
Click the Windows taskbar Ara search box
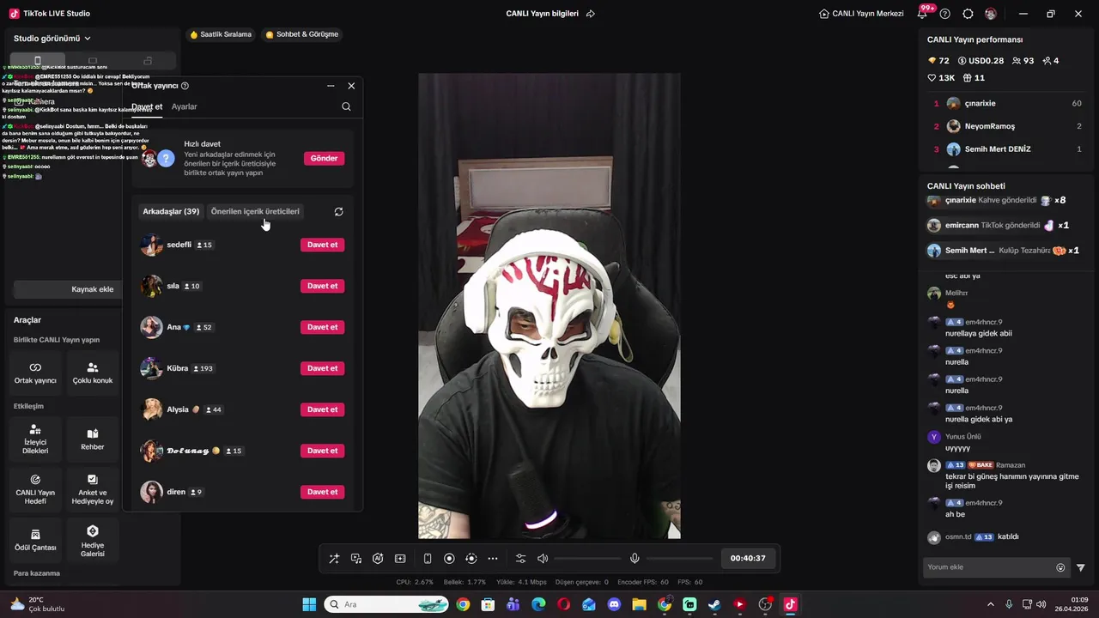coord(387,604)
